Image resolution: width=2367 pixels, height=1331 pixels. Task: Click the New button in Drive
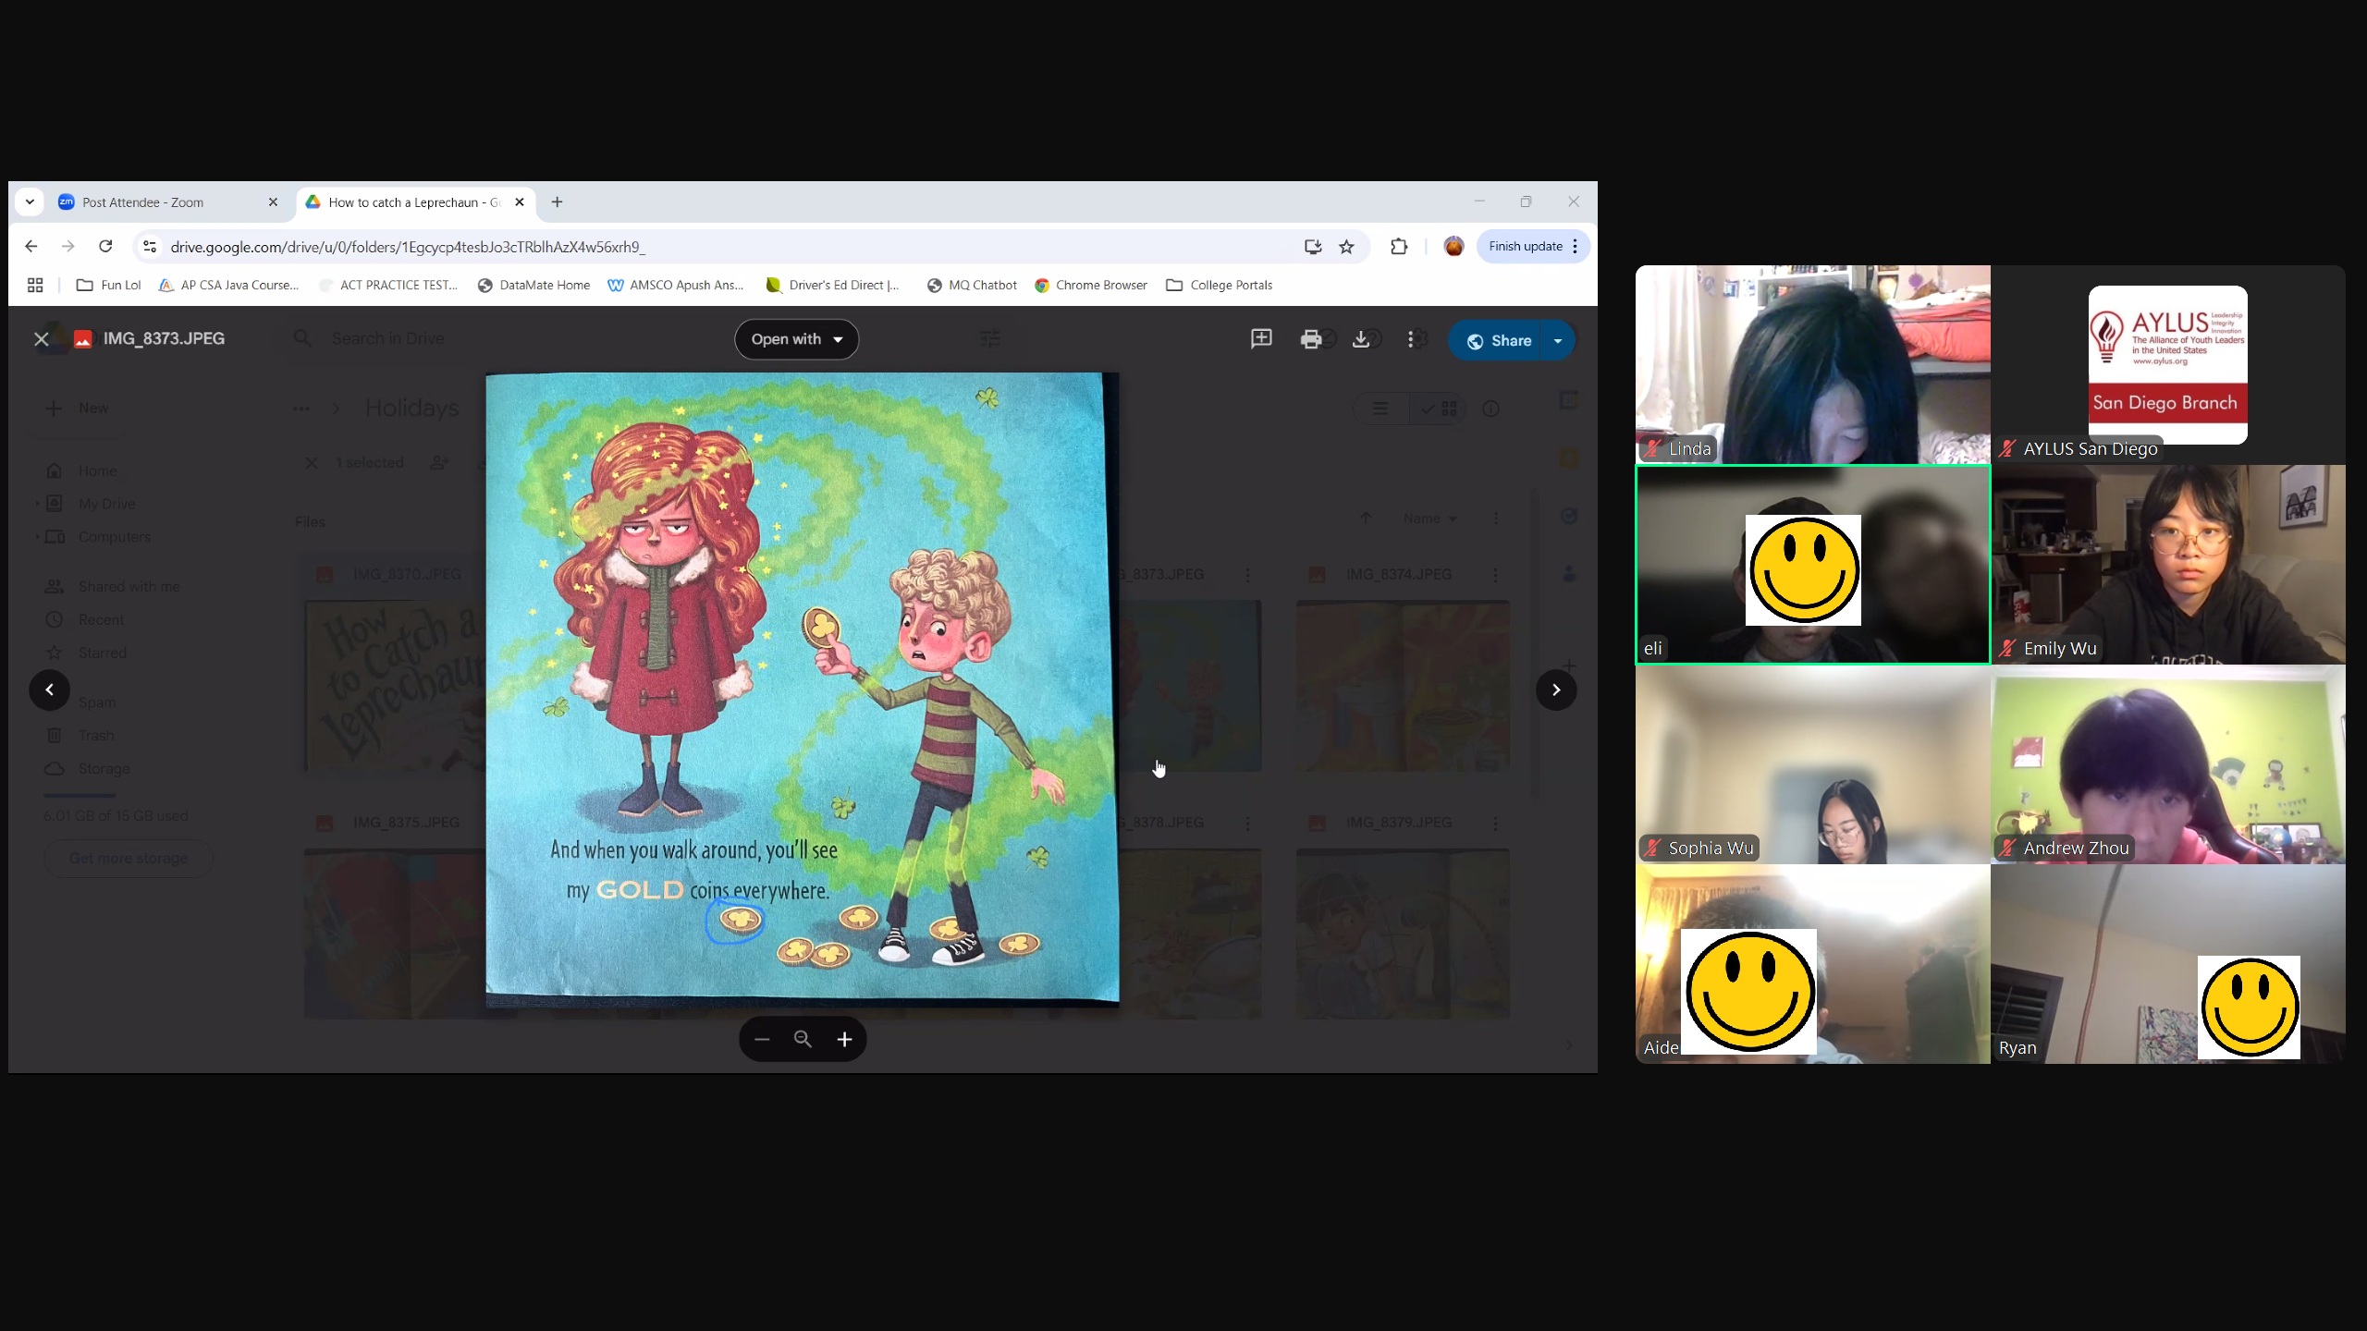click(78, 409)
